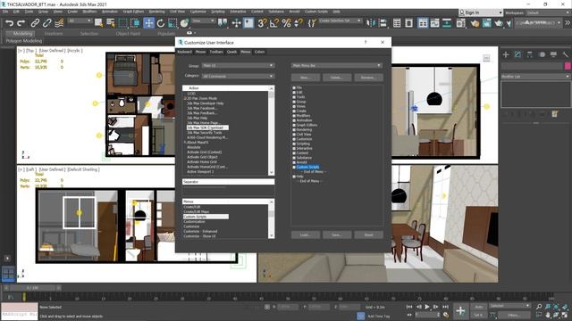Switch to Keyboard tab in dialog

coord(185,52)
